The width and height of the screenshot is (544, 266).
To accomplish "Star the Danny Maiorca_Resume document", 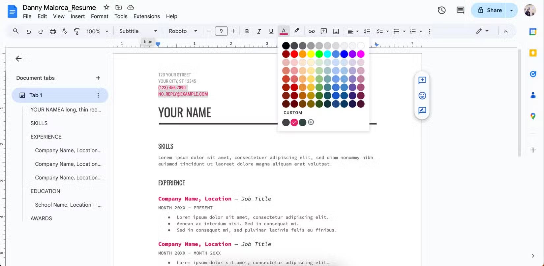I will tap(106, 7).
